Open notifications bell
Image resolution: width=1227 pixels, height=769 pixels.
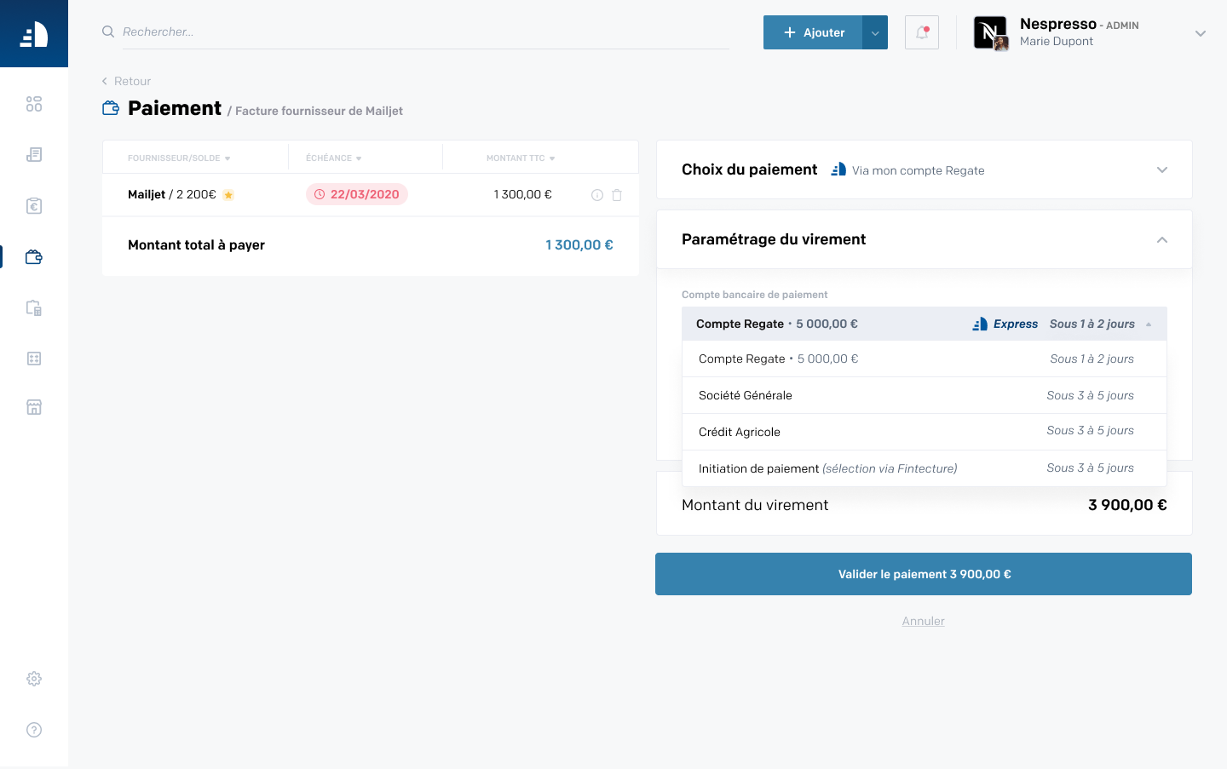(922, 32)
